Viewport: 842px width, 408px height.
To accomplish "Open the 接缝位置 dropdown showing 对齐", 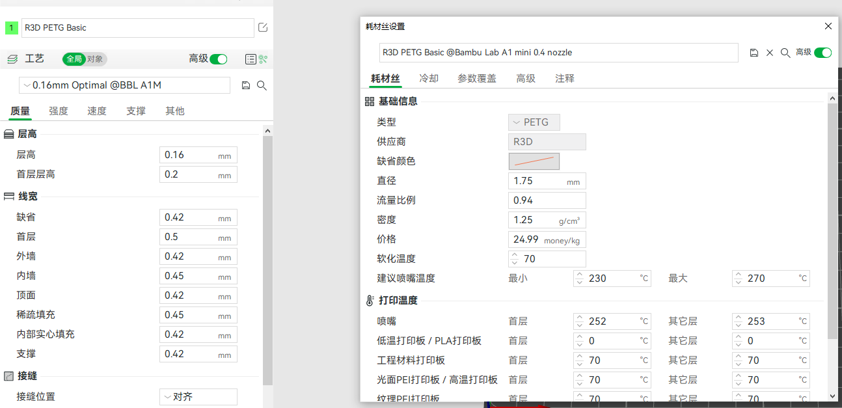I will coord(198,397).
